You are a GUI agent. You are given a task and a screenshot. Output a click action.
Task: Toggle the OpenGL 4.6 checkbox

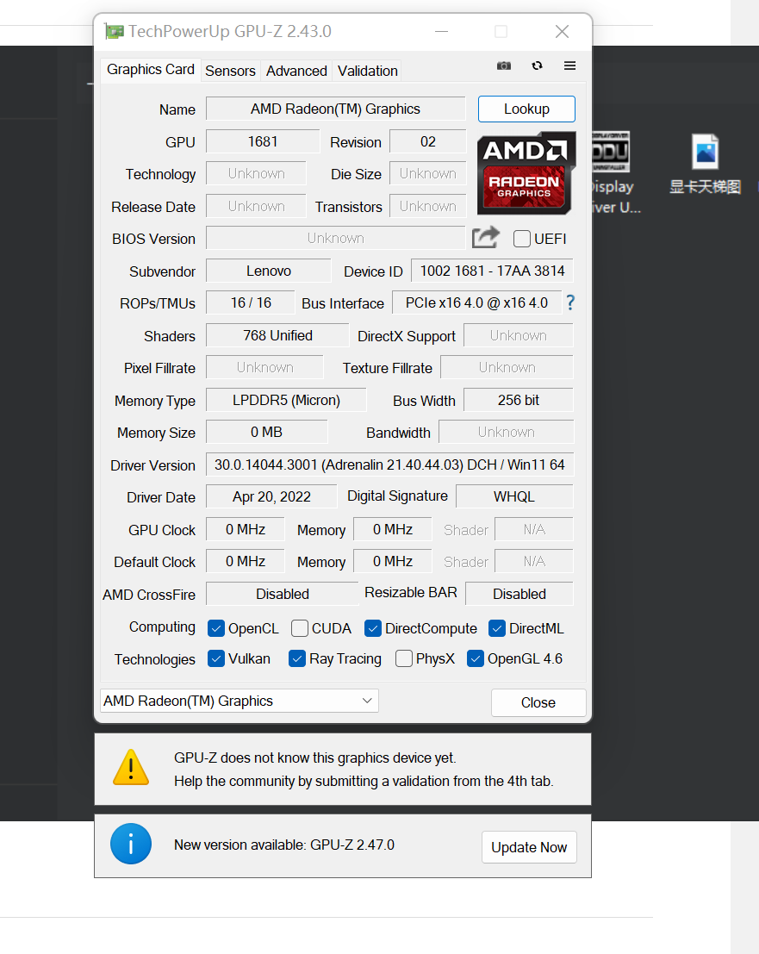pyautogui.click(x=476, y=658)
